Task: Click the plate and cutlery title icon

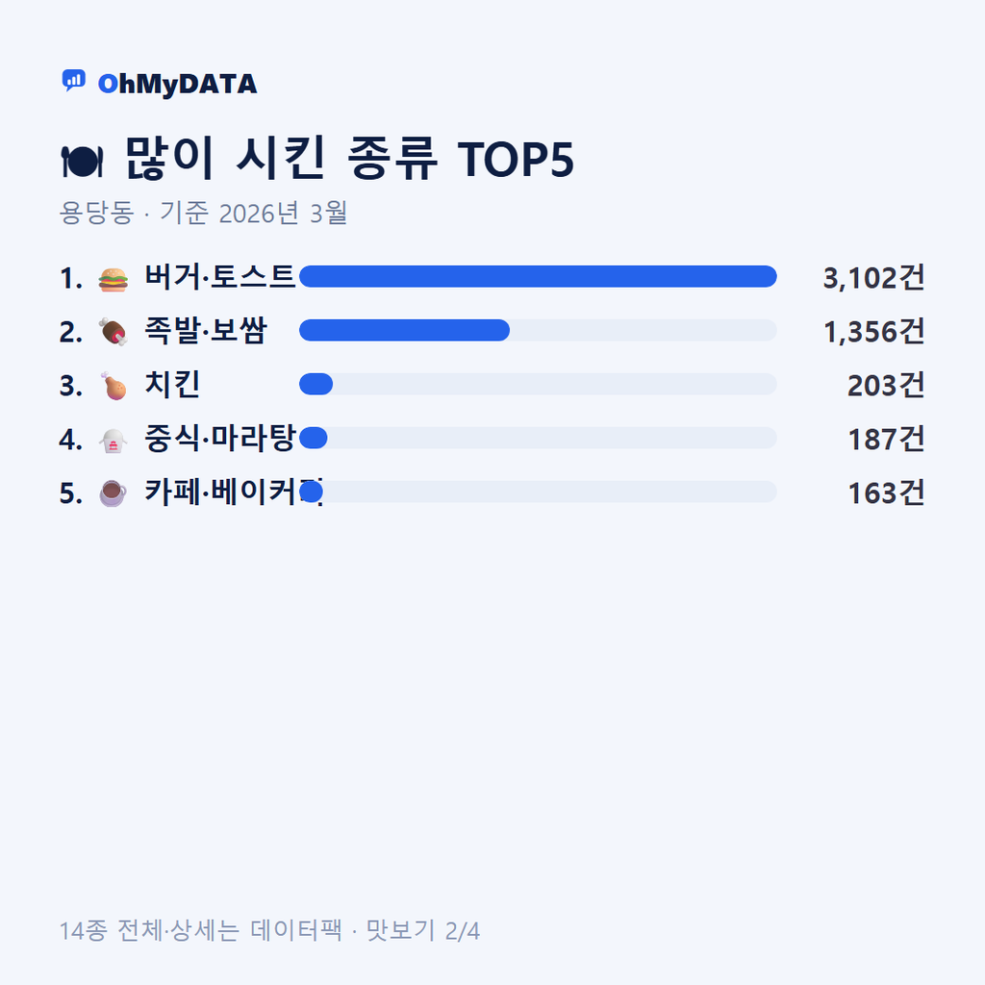Action: [82, 162]
